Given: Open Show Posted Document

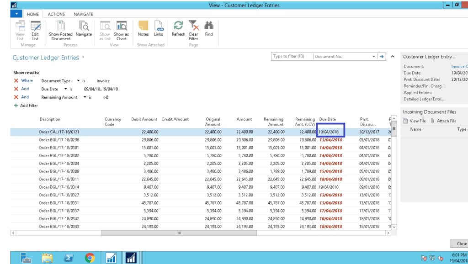Looking at the screenshot, I should coord(61,30).
